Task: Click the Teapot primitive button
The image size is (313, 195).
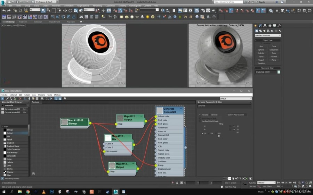Action: [x=261, y=60]
